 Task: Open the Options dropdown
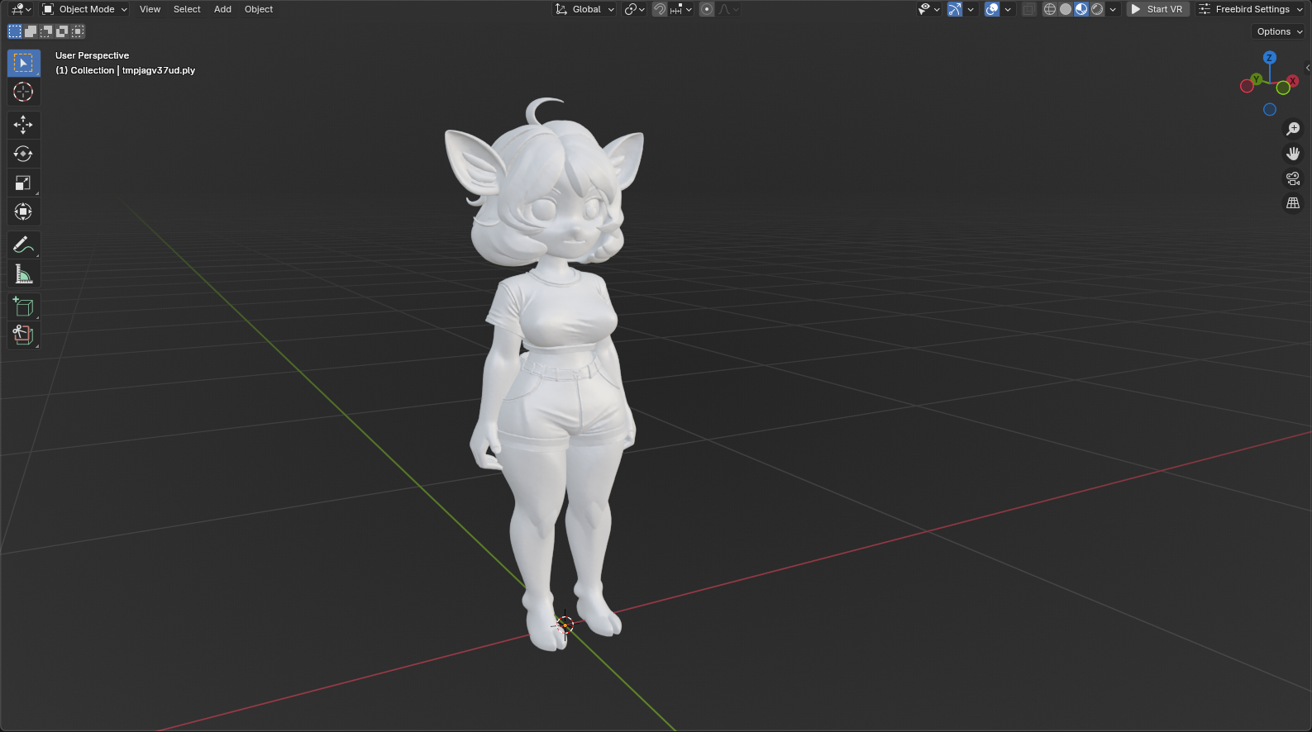coord(1279,31)
